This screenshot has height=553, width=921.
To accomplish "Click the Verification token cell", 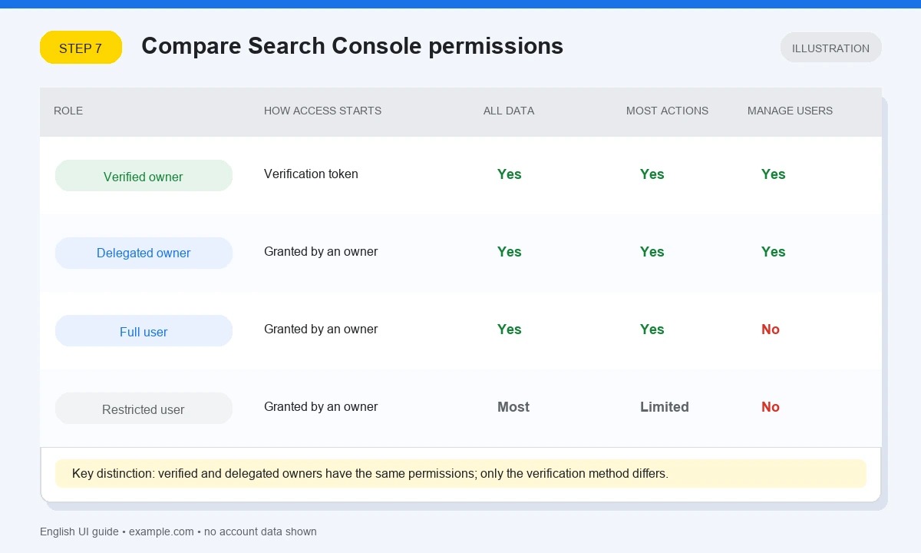I will point(311,174).
